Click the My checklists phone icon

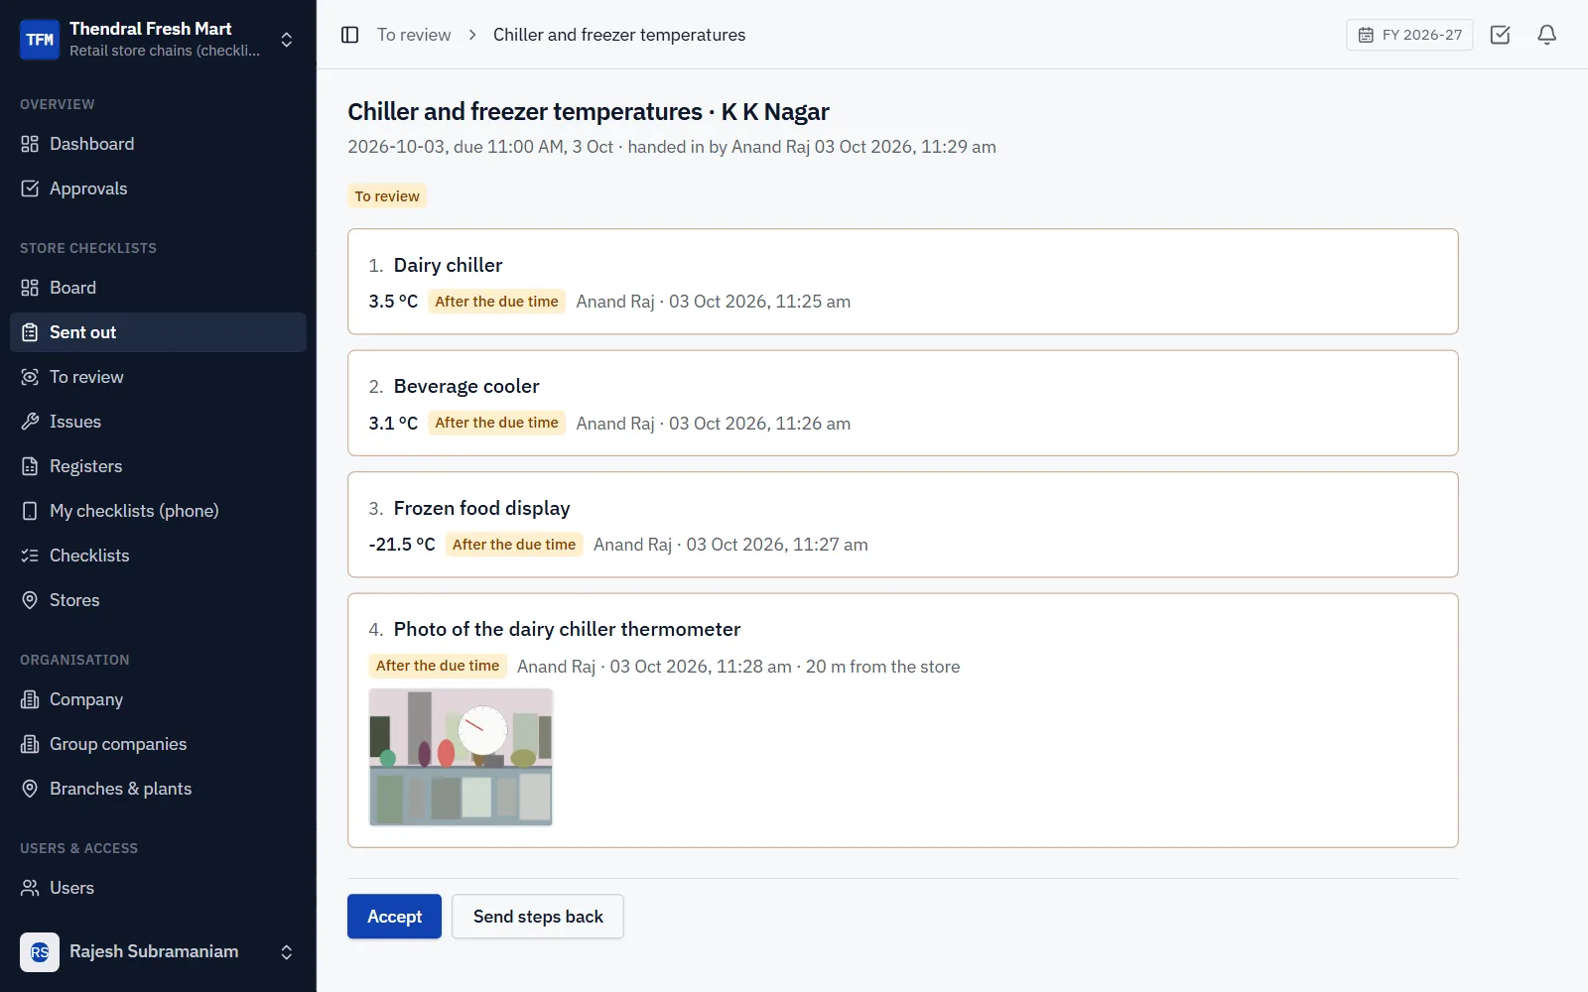pos(30,511)
